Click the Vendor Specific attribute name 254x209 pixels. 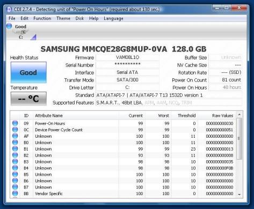49,193
